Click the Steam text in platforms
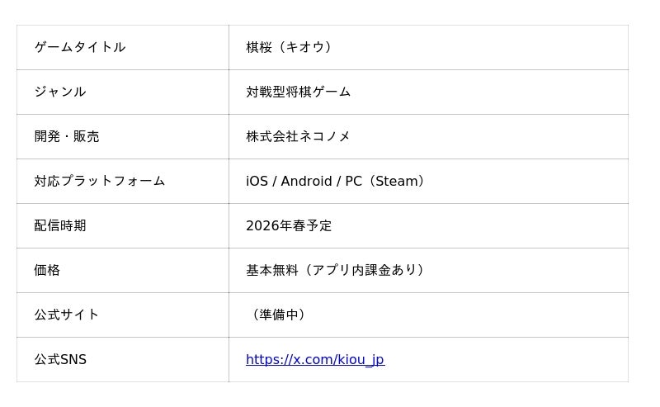This screenshot has height=407, width=660. [398, 182]
